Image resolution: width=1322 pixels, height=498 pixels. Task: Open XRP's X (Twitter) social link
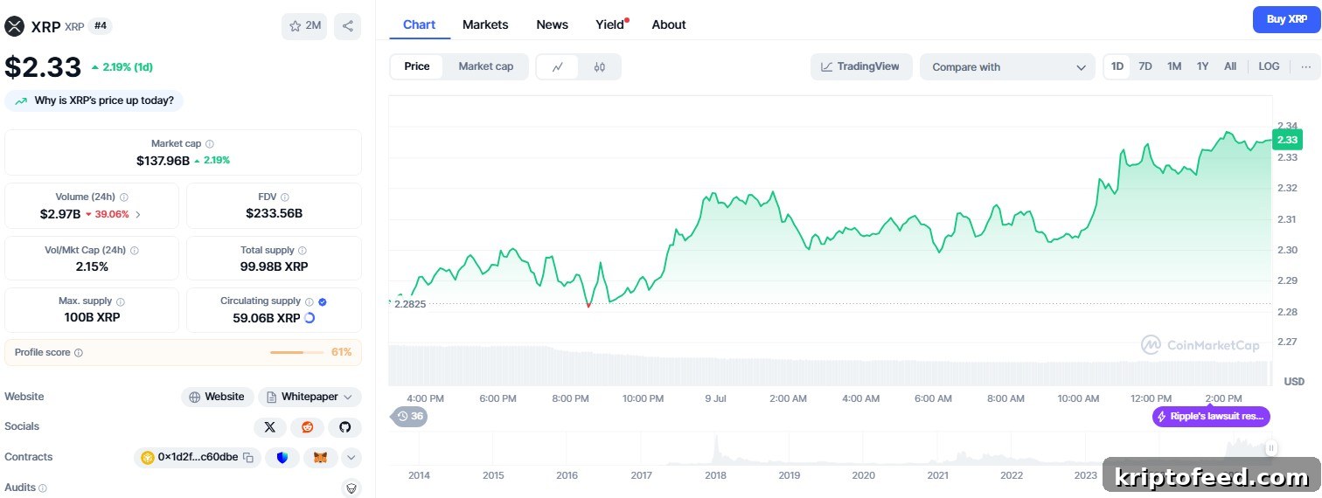(269, 427)
